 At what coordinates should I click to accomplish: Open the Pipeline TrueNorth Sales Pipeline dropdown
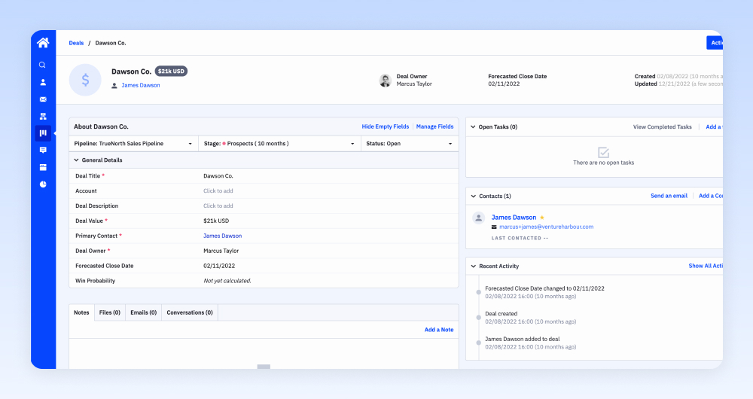133,144
